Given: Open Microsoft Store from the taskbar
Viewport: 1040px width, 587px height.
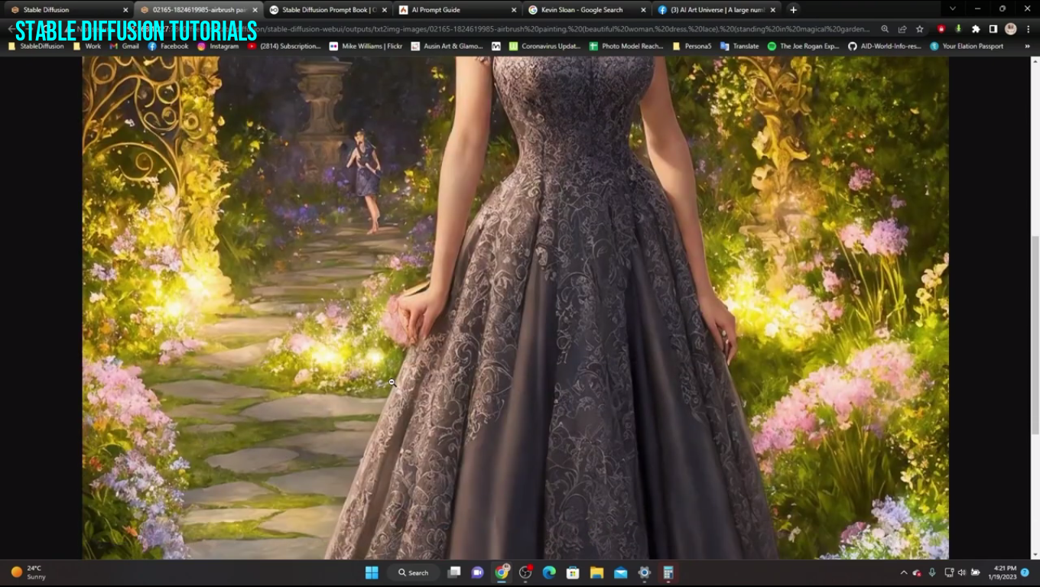Looking at the screenshot, I should coord(573,572).
